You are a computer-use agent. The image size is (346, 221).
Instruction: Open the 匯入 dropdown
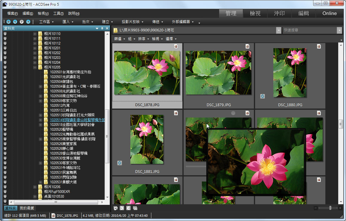(x=68, y=22)
